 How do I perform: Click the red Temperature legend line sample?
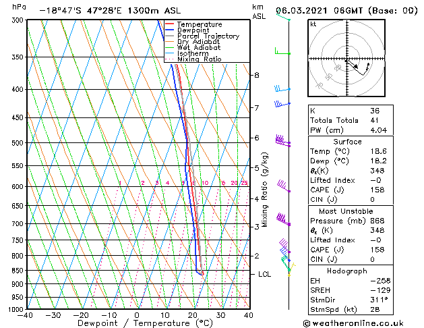pos(169,24)
